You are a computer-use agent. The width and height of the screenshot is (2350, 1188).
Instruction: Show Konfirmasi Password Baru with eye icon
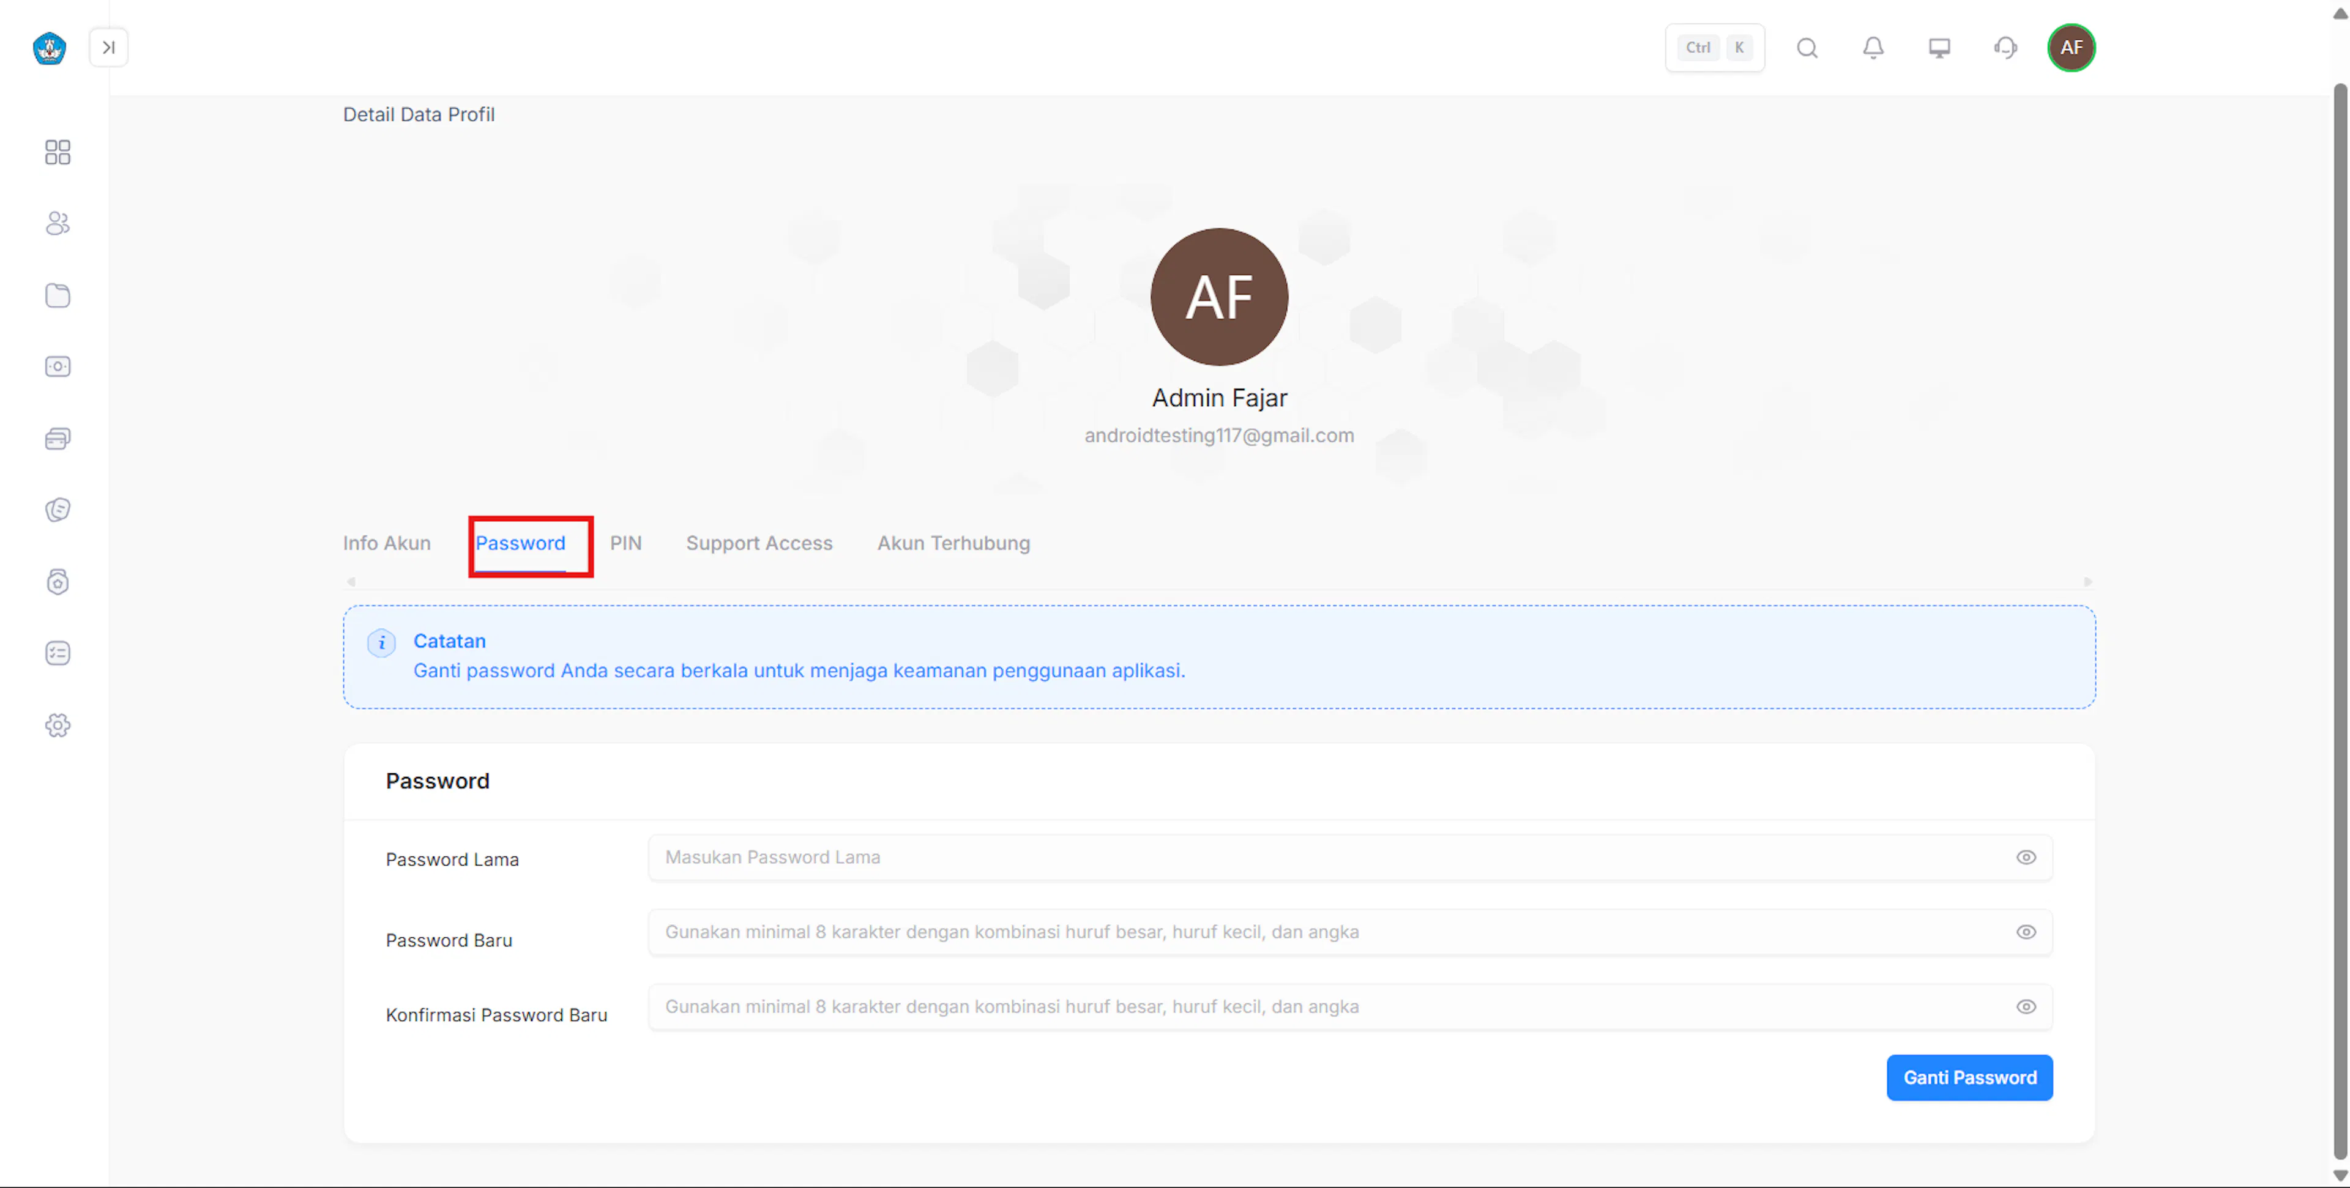click(2025, 1008)
